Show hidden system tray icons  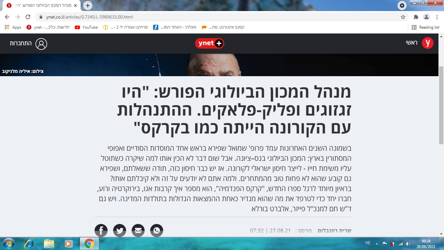(377, 243)
